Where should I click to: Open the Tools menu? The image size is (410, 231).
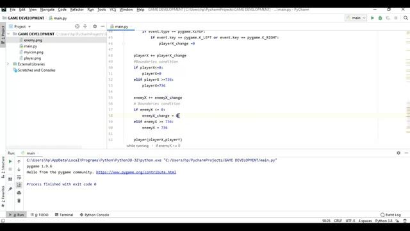click(x=102, y=10)
